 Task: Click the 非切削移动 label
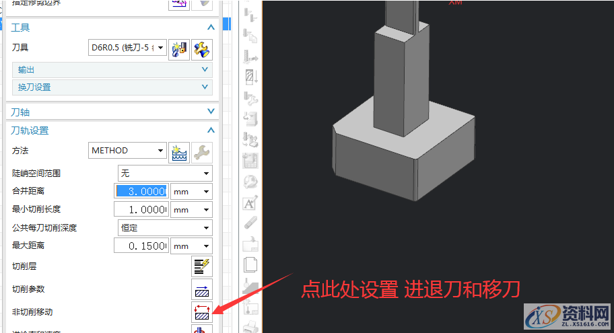32,312
